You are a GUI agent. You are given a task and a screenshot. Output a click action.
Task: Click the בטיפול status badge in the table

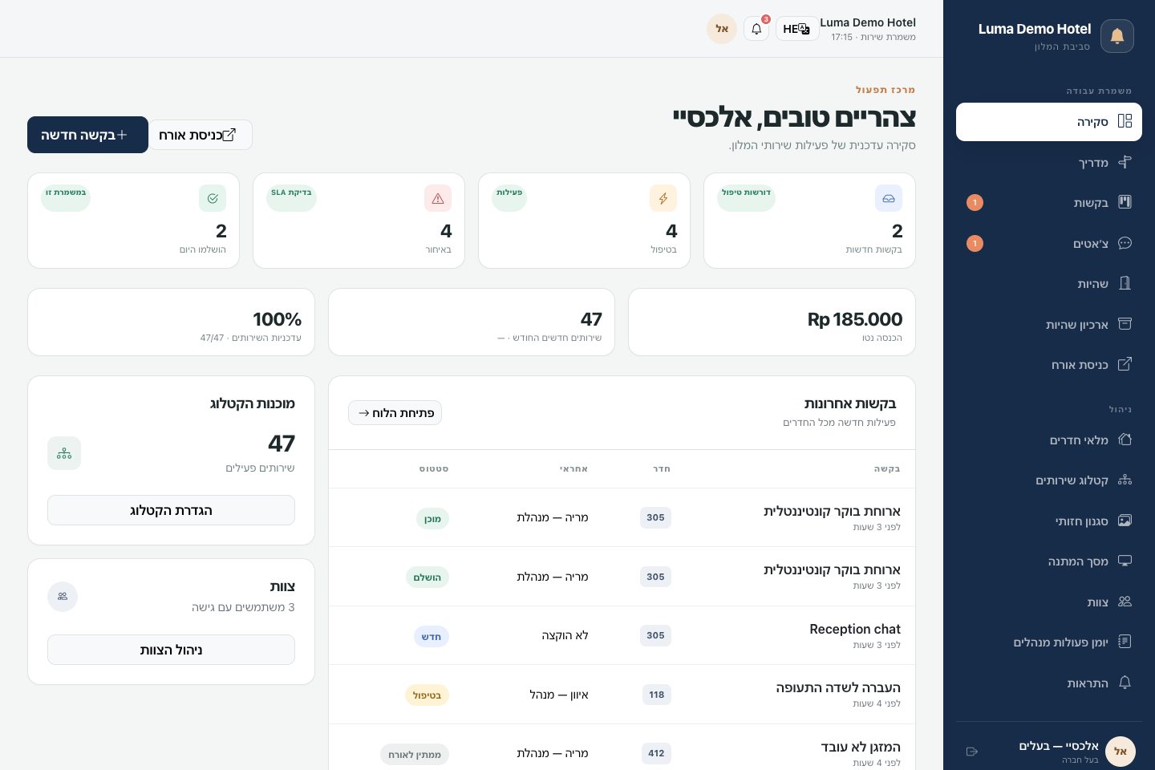click(x=427, y=695)
